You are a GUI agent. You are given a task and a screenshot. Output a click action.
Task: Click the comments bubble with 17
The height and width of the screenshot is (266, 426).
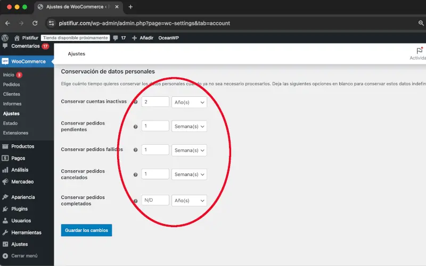click(x=119, y=38)
